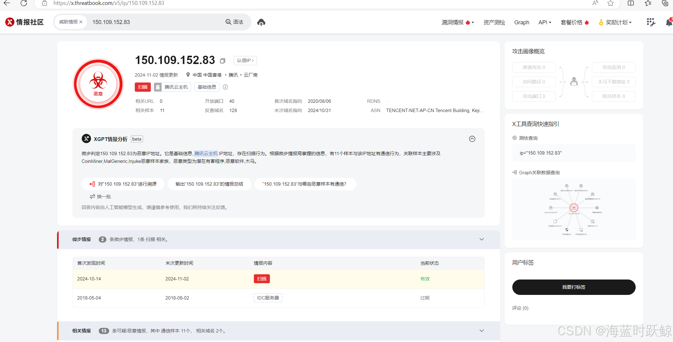
Task: Expand the 相关情报 section
Action: click(481, 331)
